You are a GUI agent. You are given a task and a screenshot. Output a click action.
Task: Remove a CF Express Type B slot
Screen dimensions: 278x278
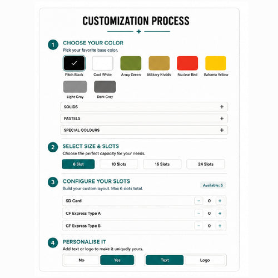[198, 226]
